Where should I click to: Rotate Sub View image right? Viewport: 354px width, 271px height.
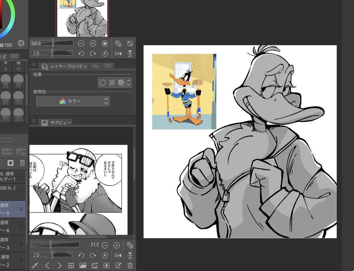[93, 255]
